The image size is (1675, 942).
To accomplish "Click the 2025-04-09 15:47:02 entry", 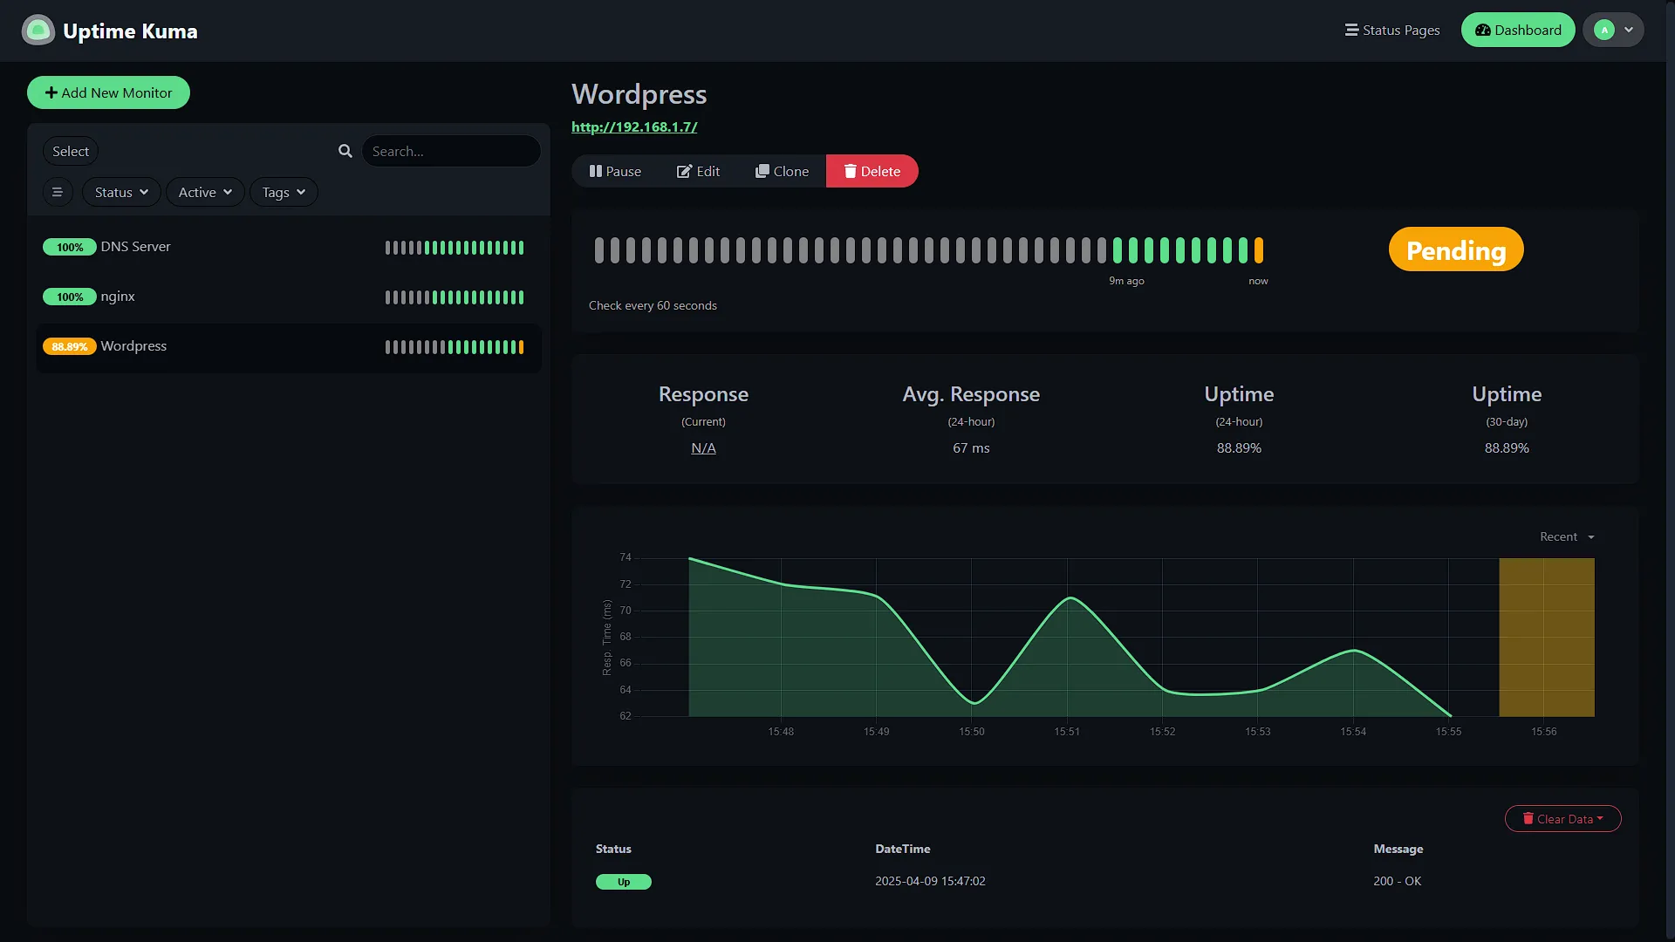I will pyautogui.click(x=930, y=881).
